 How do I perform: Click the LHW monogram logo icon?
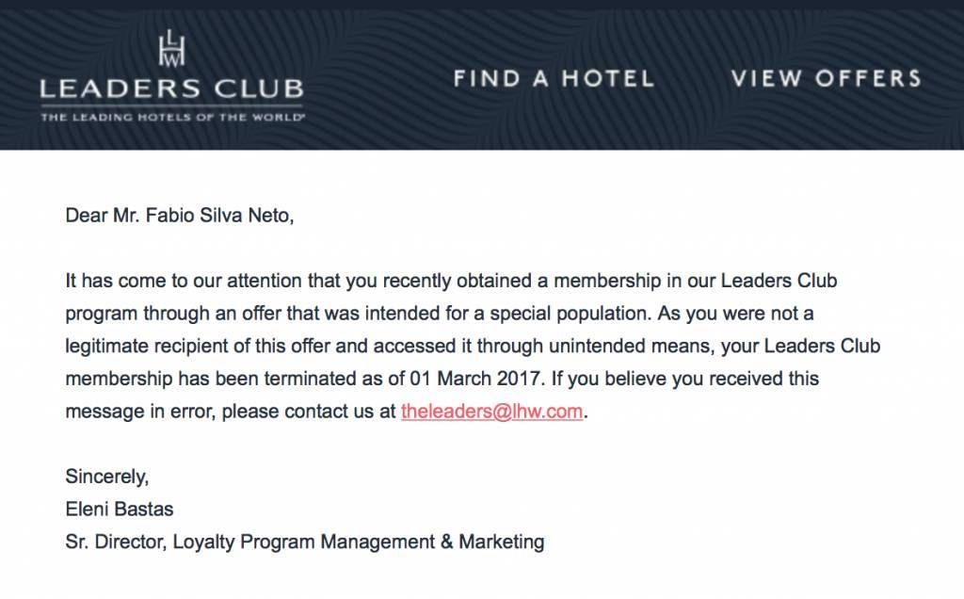point(171,49)
